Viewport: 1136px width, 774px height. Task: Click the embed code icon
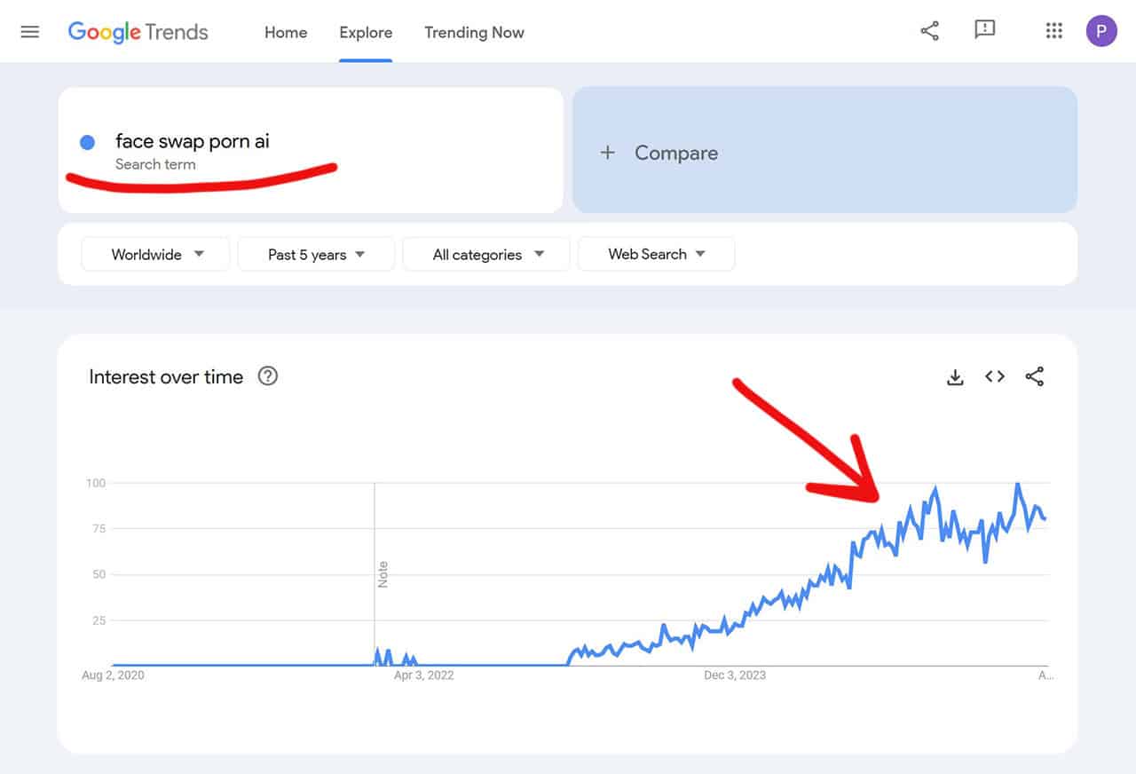[x=995, y=377]
